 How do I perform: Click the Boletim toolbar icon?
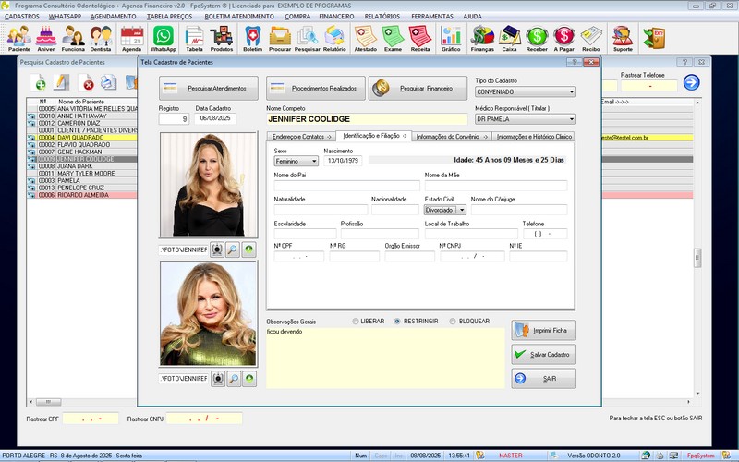coord(252,37)
